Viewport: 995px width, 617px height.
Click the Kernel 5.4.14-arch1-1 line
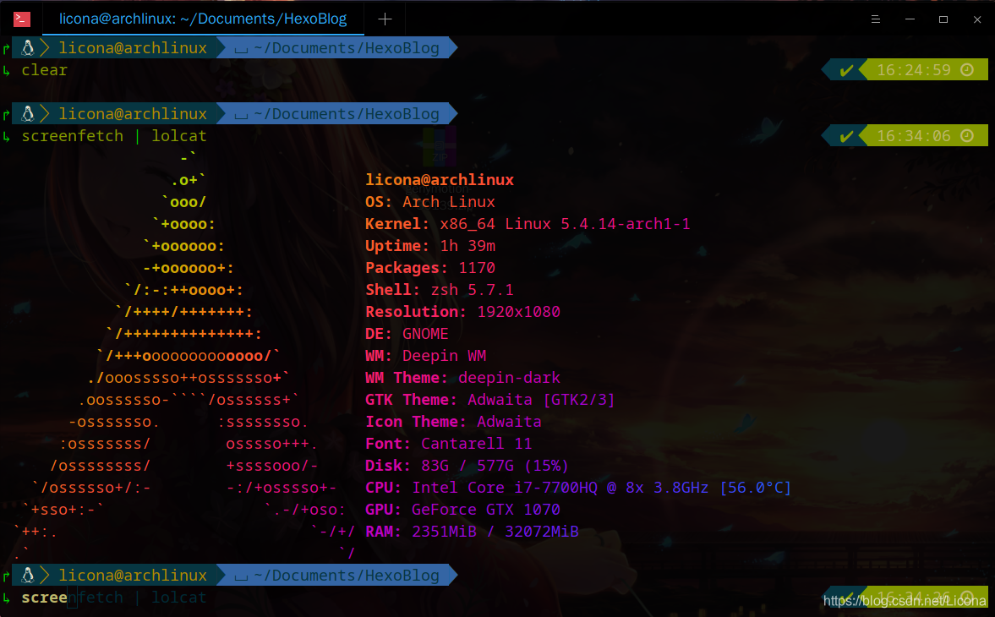(528, 225)
